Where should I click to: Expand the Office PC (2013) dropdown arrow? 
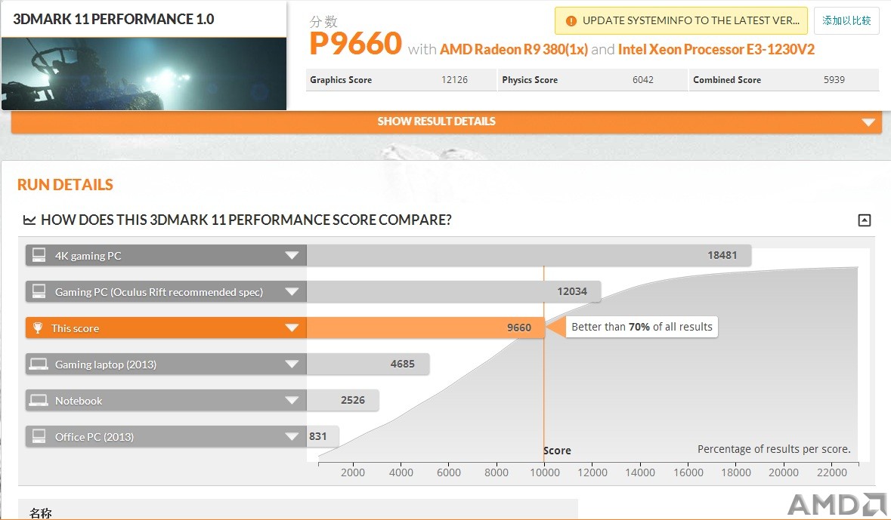point(292,436)
